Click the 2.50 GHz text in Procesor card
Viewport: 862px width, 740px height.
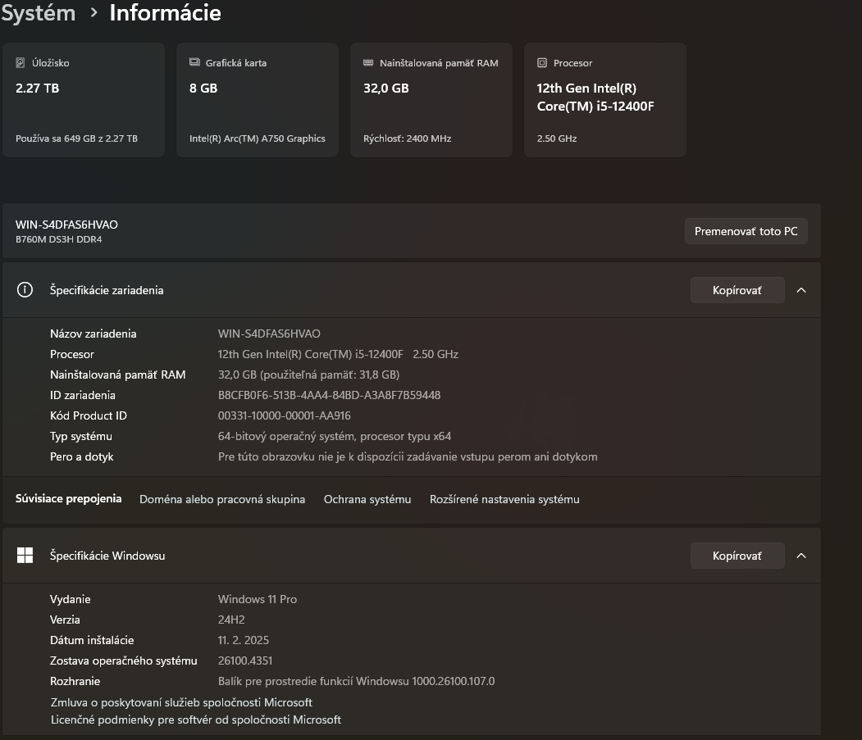[x=557, y=138]
